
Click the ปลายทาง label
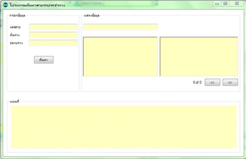16,43
